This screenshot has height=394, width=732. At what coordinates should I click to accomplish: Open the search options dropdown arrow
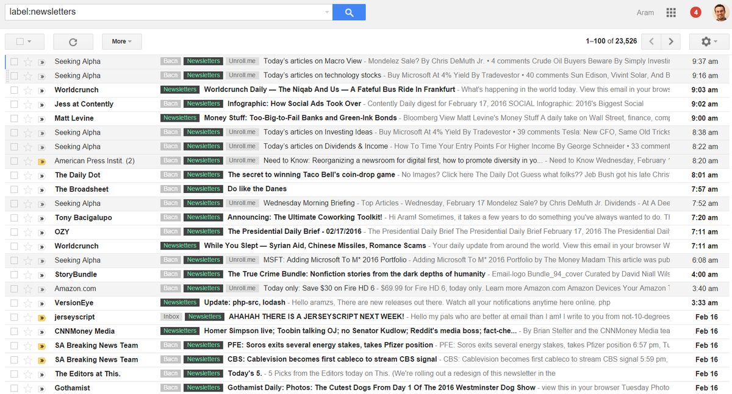pos(327,12)
